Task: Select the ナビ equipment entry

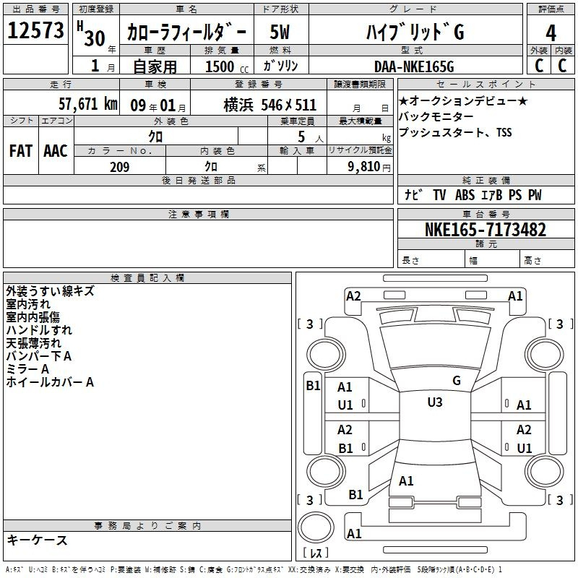Action: point(413,194)
